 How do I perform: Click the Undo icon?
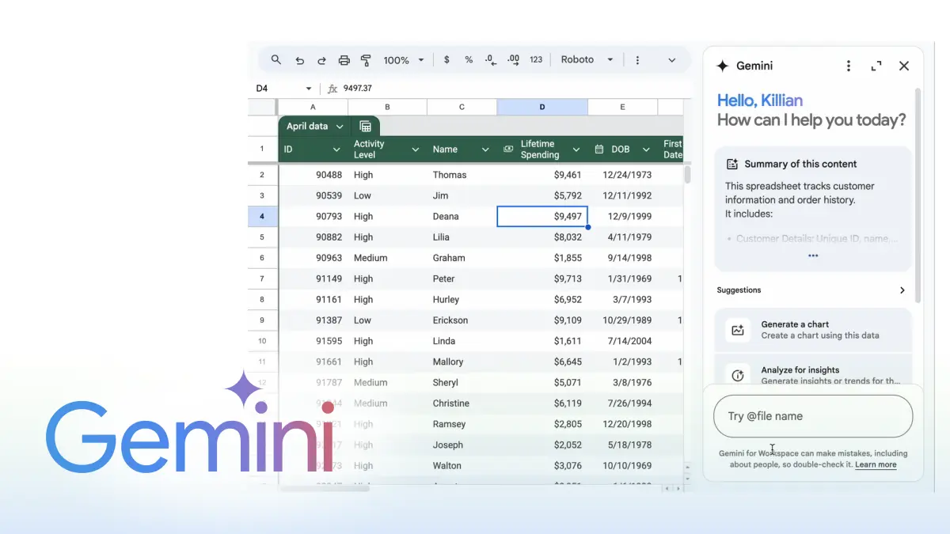(x=299, y=59)
